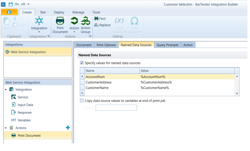Viewport: 250px width, 151px height.
Task: Open Actions group dialog launcher
Action: pos(90,36)
